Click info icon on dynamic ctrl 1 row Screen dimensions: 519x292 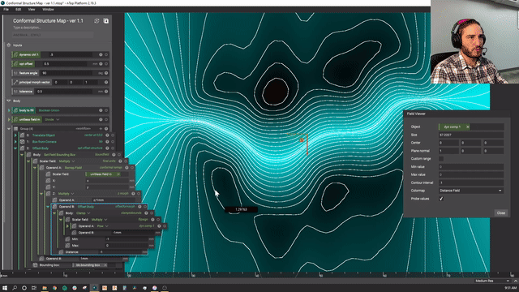point(101,54)
